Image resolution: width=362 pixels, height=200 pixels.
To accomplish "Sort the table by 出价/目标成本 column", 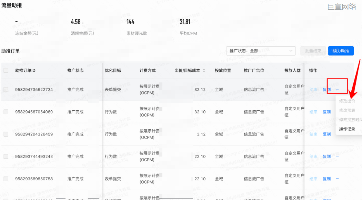I will tap(204, 70).
